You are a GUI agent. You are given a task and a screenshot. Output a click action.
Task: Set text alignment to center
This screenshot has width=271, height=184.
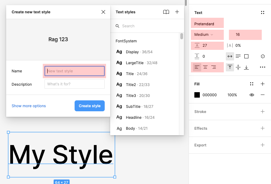tap(205, 67)
